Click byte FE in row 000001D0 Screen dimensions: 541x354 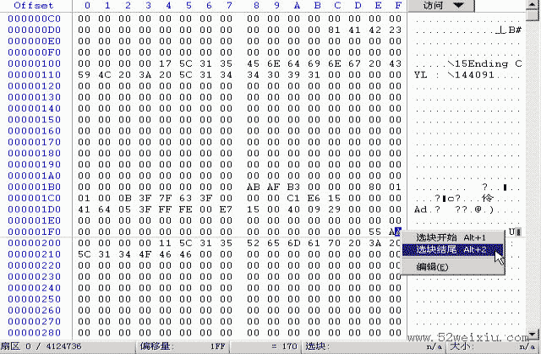186,210
